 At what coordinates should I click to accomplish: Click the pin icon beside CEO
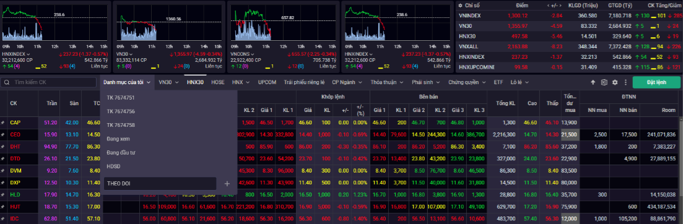pyautogui.click(x=2, y=136)
